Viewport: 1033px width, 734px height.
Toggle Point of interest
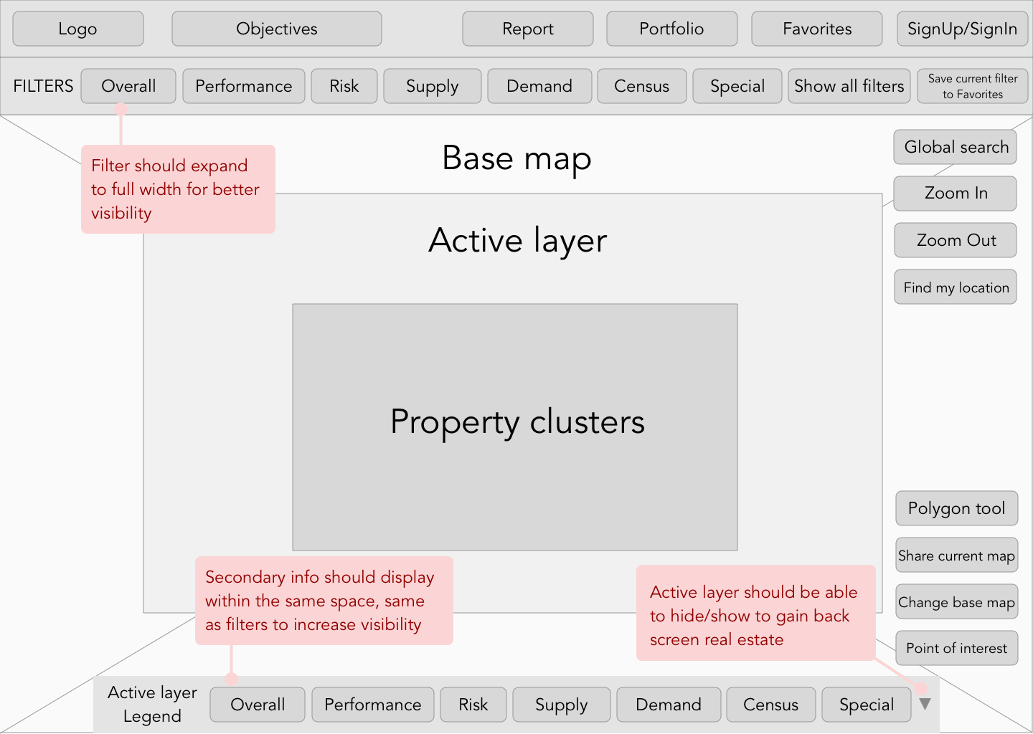pyautogui.click(x=957, y=648)
